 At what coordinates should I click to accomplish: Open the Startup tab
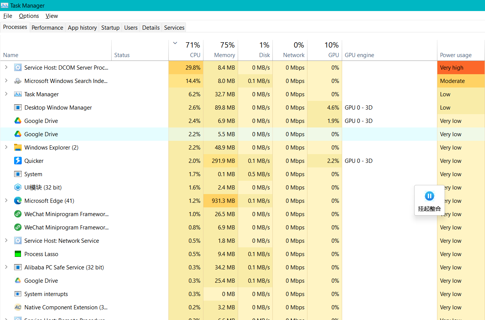110,28
